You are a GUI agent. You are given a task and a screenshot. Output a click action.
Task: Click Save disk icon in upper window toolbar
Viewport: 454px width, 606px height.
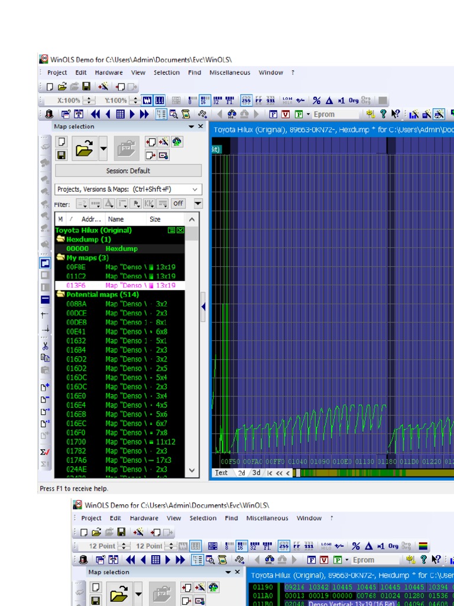tap(86, 86)
